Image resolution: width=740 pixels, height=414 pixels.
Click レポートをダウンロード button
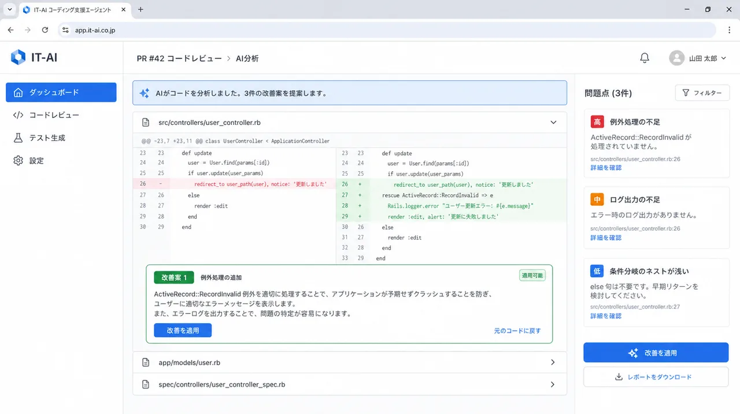coord(656,377)
